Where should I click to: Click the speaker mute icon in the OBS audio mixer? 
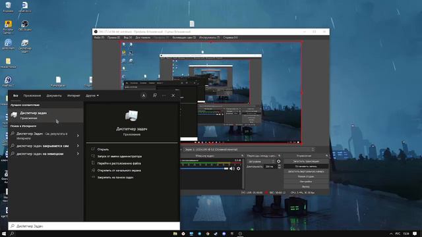coord(231,169)
